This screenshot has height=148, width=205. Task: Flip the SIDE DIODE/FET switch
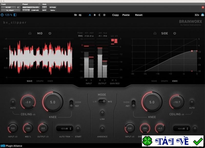134,104
